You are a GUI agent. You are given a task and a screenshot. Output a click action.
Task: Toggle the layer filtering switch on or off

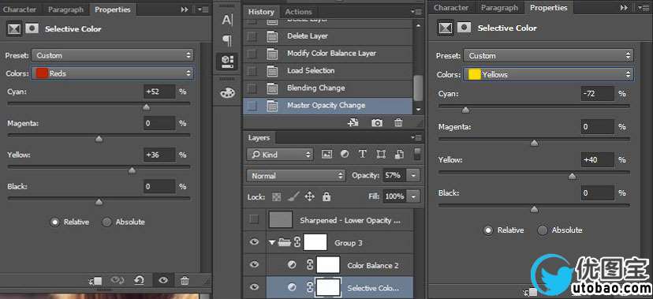tap(417, 153)
